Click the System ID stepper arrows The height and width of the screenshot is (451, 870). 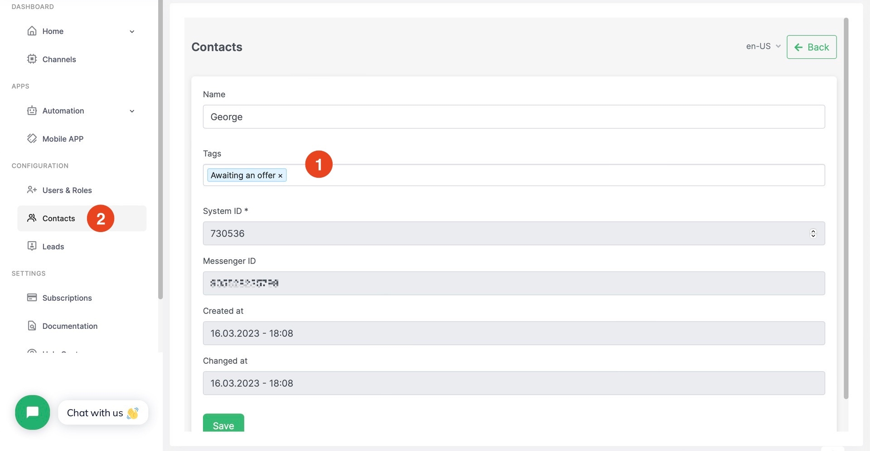point(813,233)
